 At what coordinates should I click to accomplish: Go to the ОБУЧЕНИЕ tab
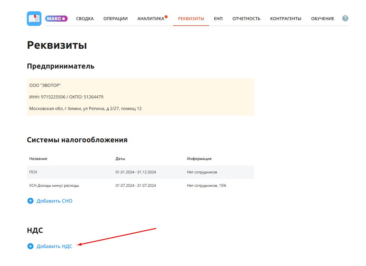tap(323, 19)
